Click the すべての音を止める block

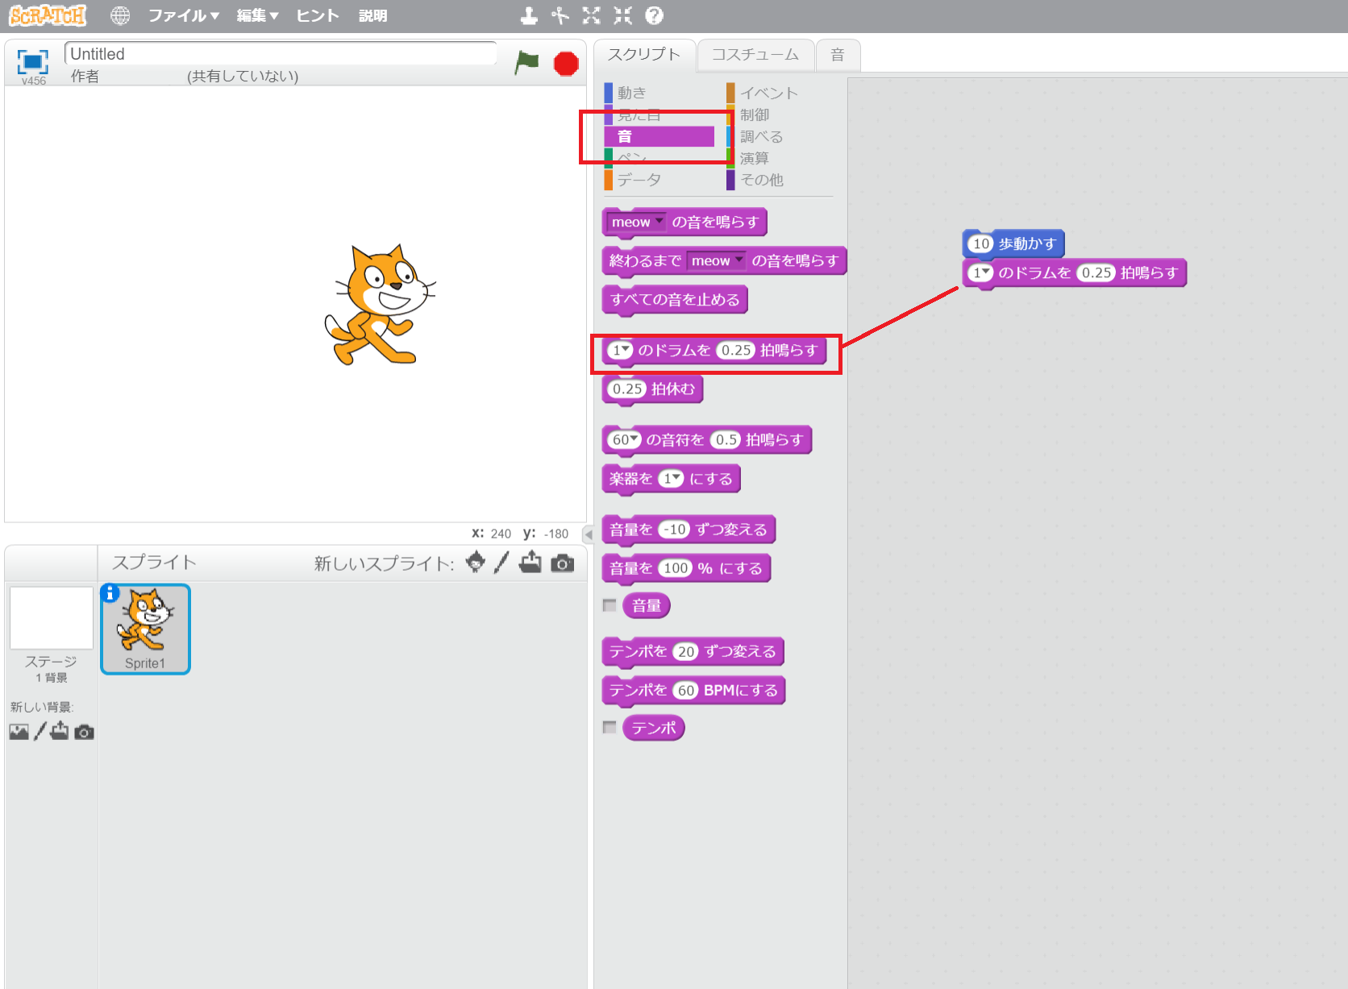[x=675, y=300]
